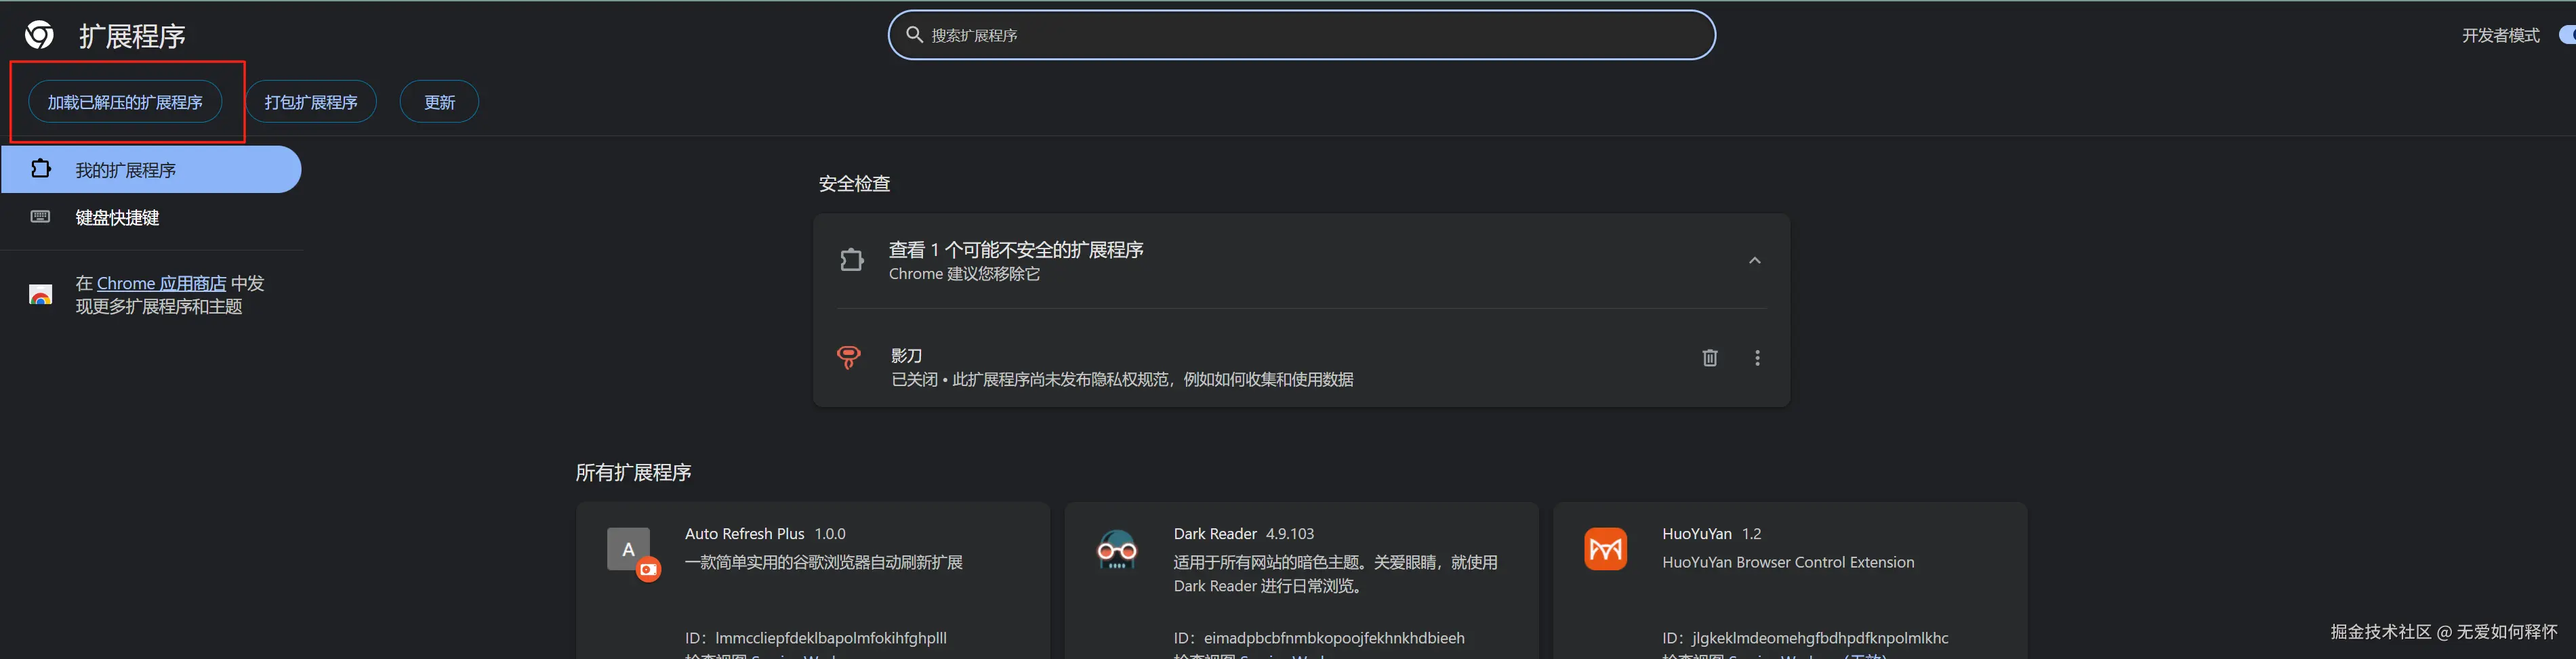Image resolution: width=2576 pixels, height=659 pixels.
Task: Click text Chrome 建议您移除它
Action: (x=964, y=274)
